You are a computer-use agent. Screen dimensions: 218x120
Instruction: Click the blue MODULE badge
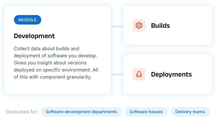(28, 20)
